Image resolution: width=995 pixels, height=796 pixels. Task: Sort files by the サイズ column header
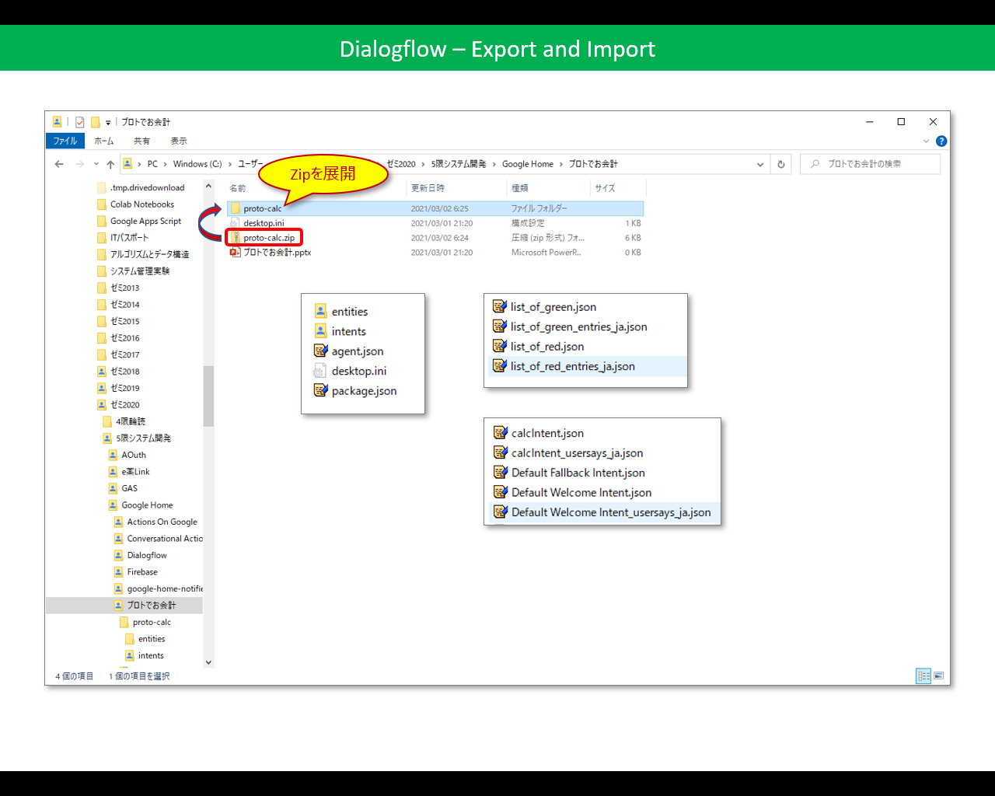(605, 188)
